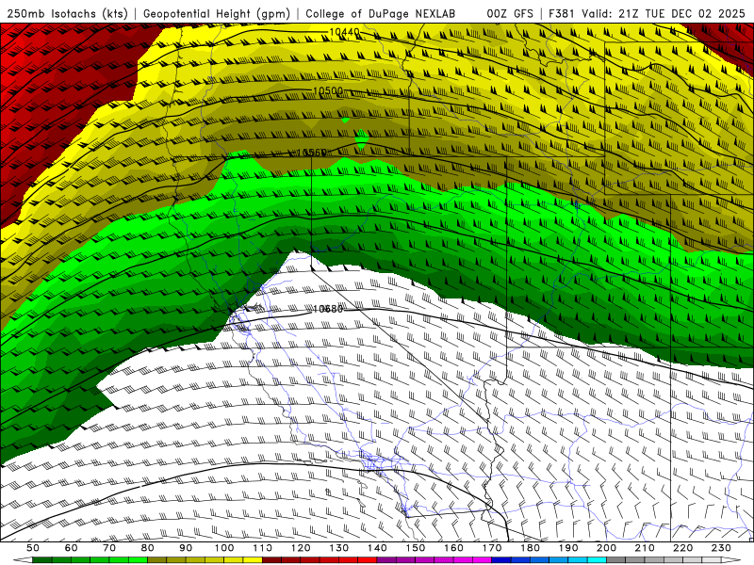Click the 90 value on the color scale

click(x=186, y=548)
